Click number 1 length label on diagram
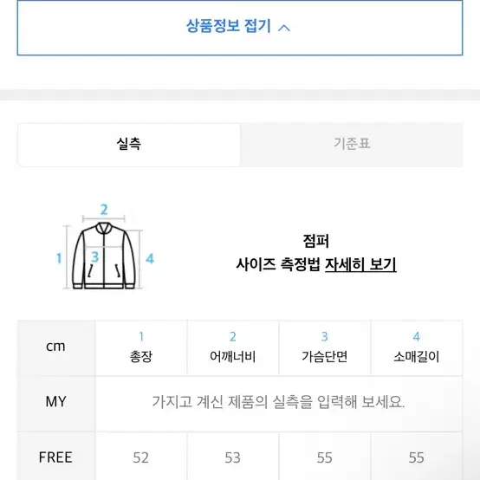480x480 pixels. [59, 258]
